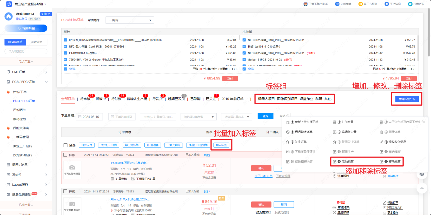Uncheck the first IP5389 sample order checkbox
Viewport: 431px width, 215px height.
click(65, 40)
